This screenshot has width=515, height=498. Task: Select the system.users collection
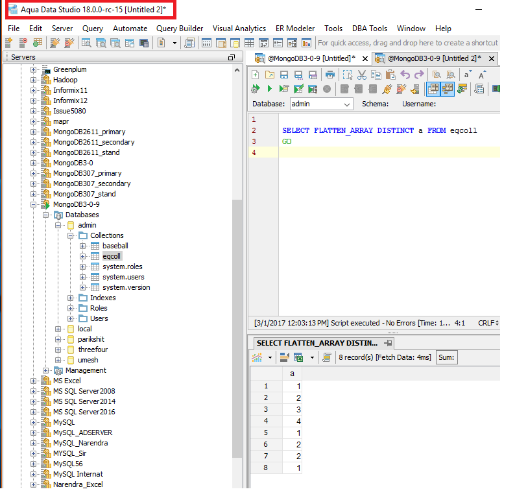pos(123,277)
